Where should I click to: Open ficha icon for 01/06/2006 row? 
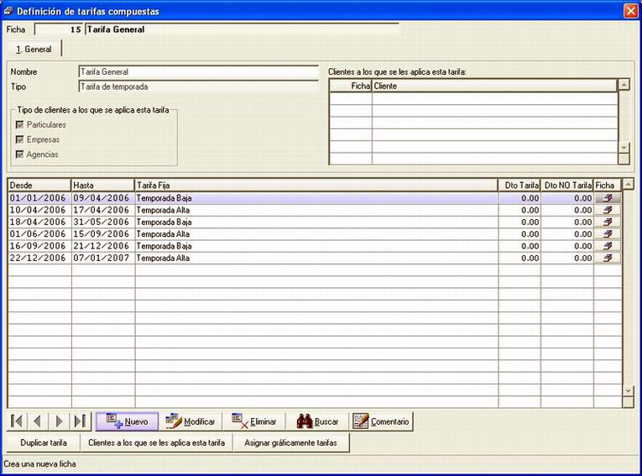608,234
